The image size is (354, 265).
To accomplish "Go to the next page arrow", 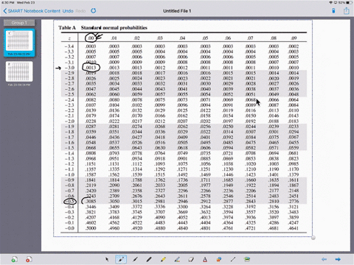I will [338, 259].
